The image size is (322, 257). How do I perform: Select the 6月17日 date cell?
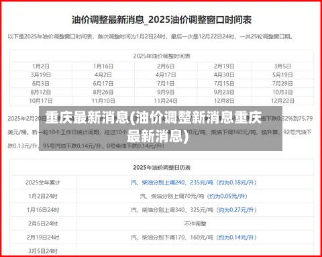coord(103,83)
